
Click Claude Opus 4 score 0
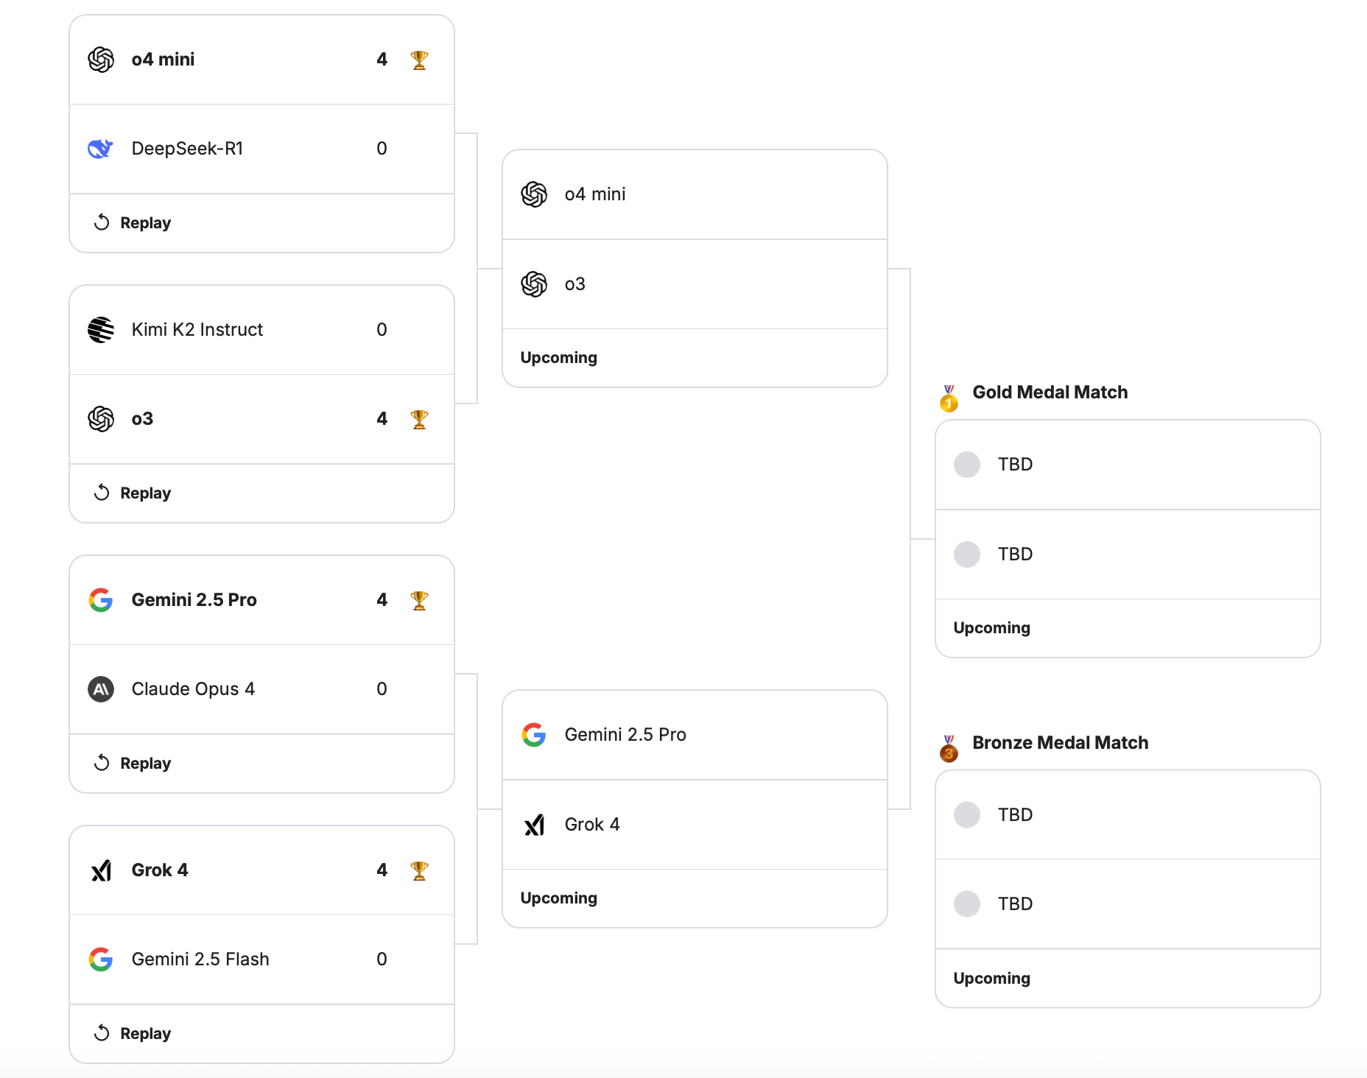[382, 689]
